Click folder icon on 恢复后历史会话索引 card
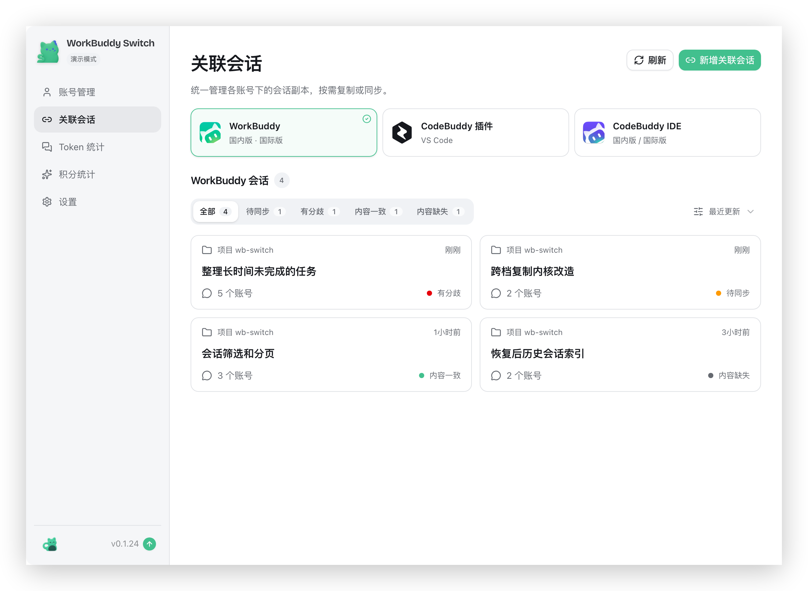Image resolution: width=808 pixels, height=591 pixels. coord(496,332)
